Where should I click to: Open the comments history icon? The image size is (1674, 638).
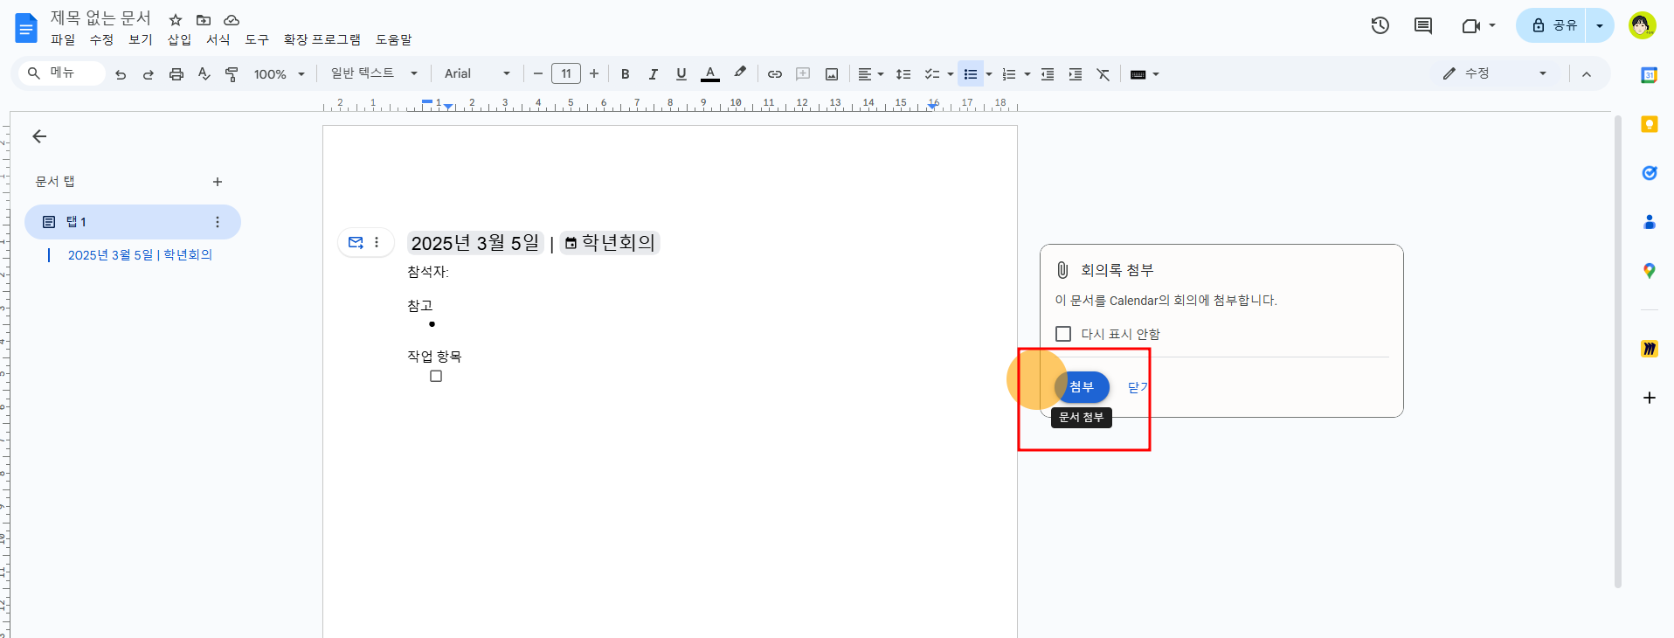pyautogui.click(x=1423, y=25)
